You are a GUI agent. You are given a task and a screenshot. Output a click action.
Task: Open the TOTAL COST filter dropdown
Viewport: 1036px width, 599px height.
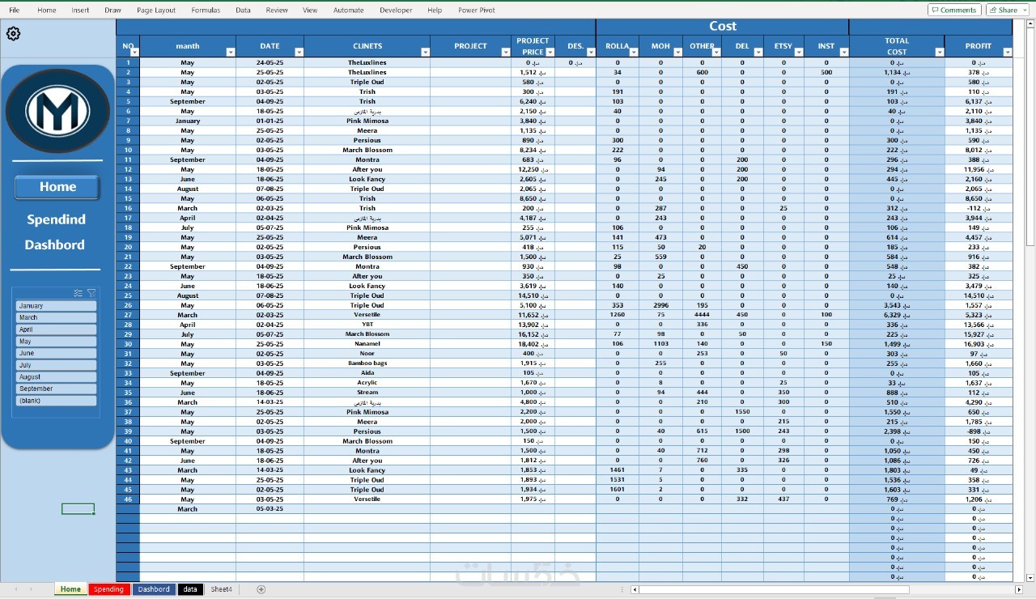pyautogui.click(x=939, y=52)
